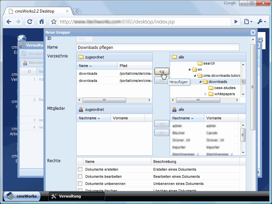
Task: Click Vorname header in all members list
Action: [221, 118]
